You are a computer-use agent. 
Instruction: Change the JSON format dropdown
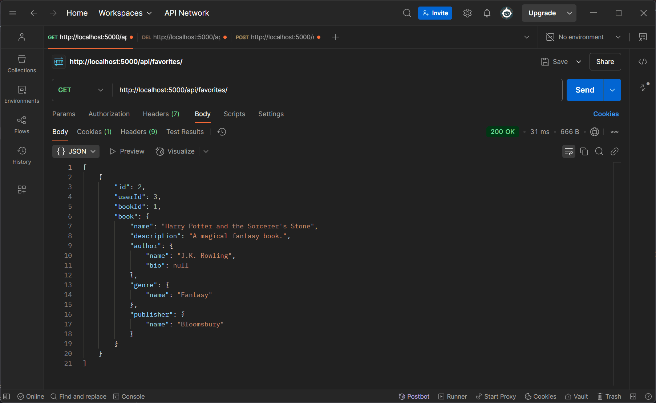pyautogui.click(x=76, y=151)
